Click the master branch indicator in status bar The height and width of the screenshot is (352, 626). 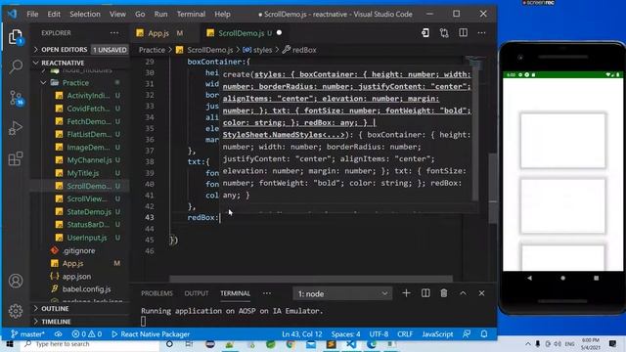27,334
